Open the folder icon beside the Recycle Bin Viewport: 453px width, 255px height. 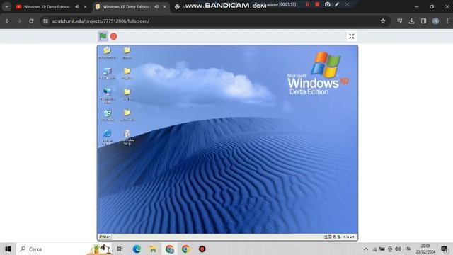pyautogui.click(x=127, y=115)
